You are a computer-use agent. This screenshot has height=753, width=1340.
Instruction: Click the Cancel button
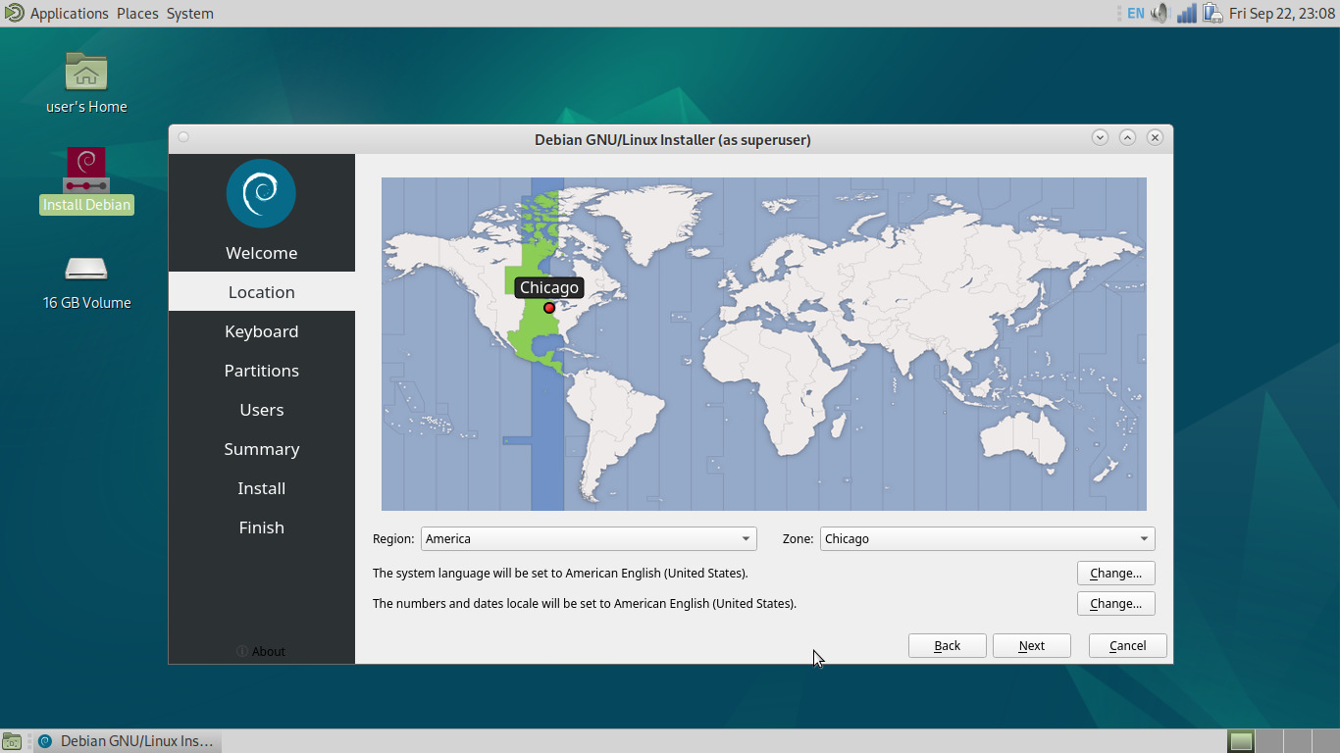click(x=1127, y=645)
